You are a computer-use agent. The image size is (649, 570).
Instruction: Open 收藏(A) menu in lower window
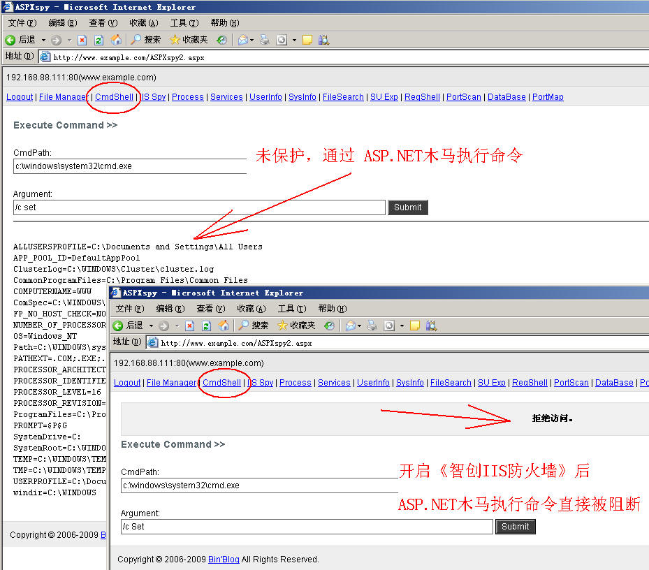pyautogui.click(x=251, y=308)
